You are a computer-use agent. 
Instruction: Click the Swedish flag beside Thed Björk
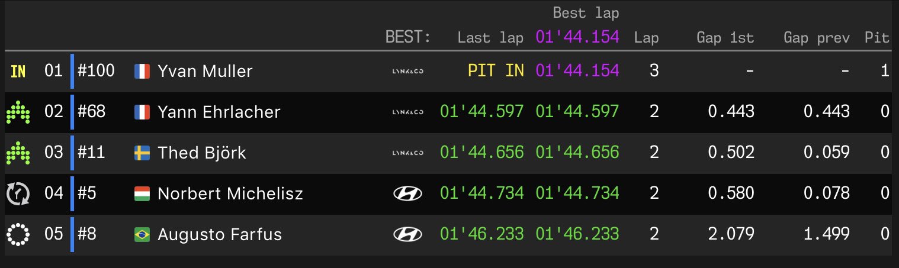(x=142, y=153)
